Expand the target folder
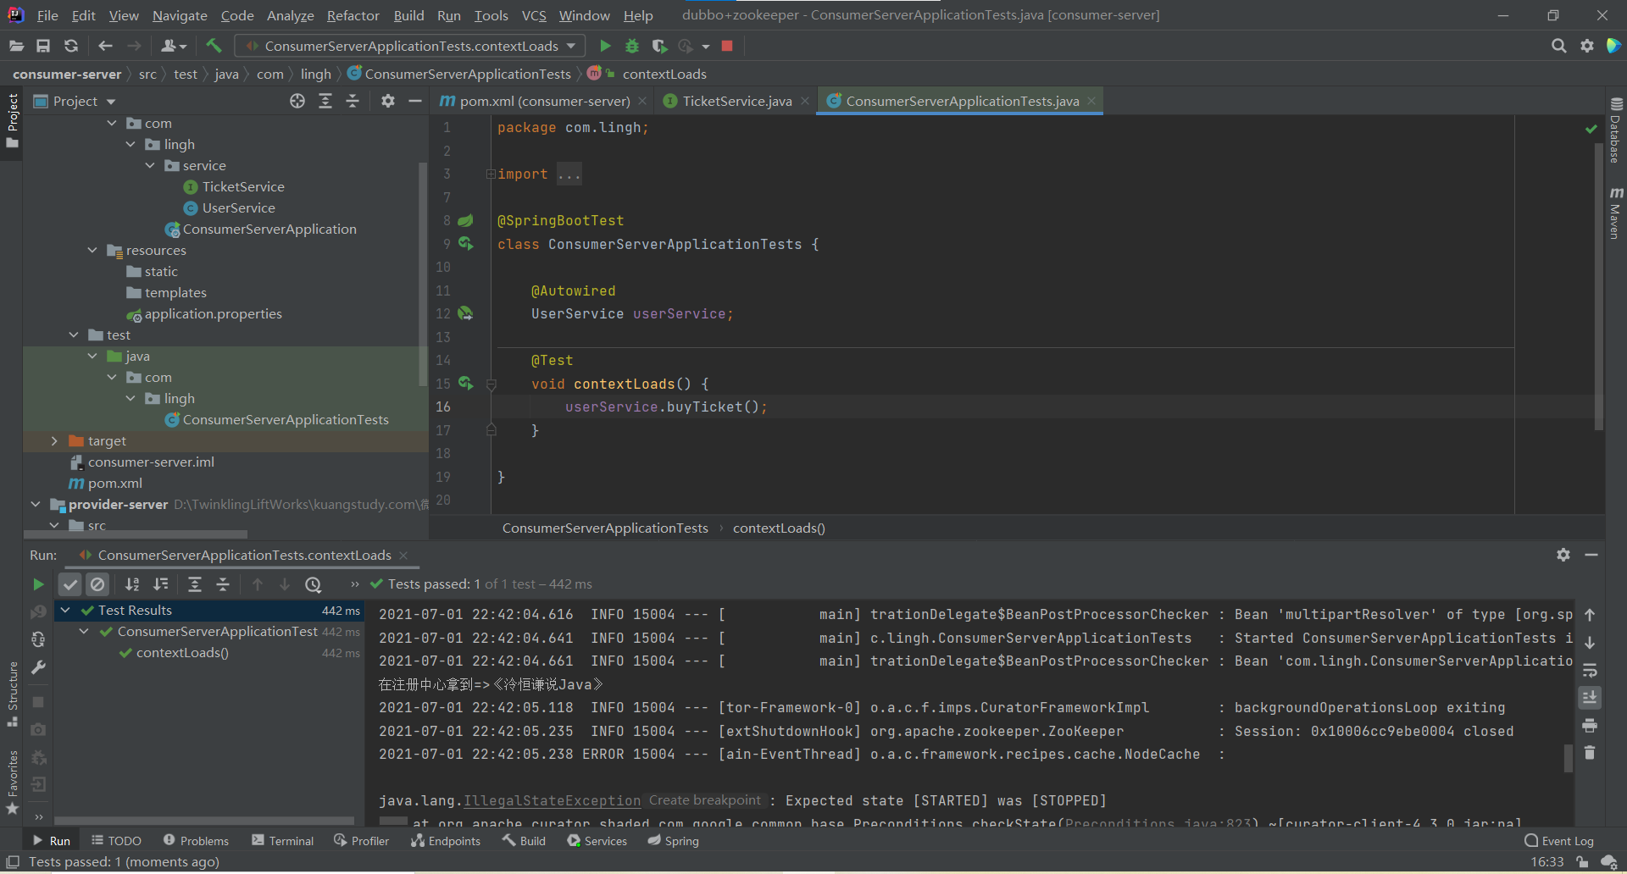This screenshot has width=1627, height=874. (54, 441)
